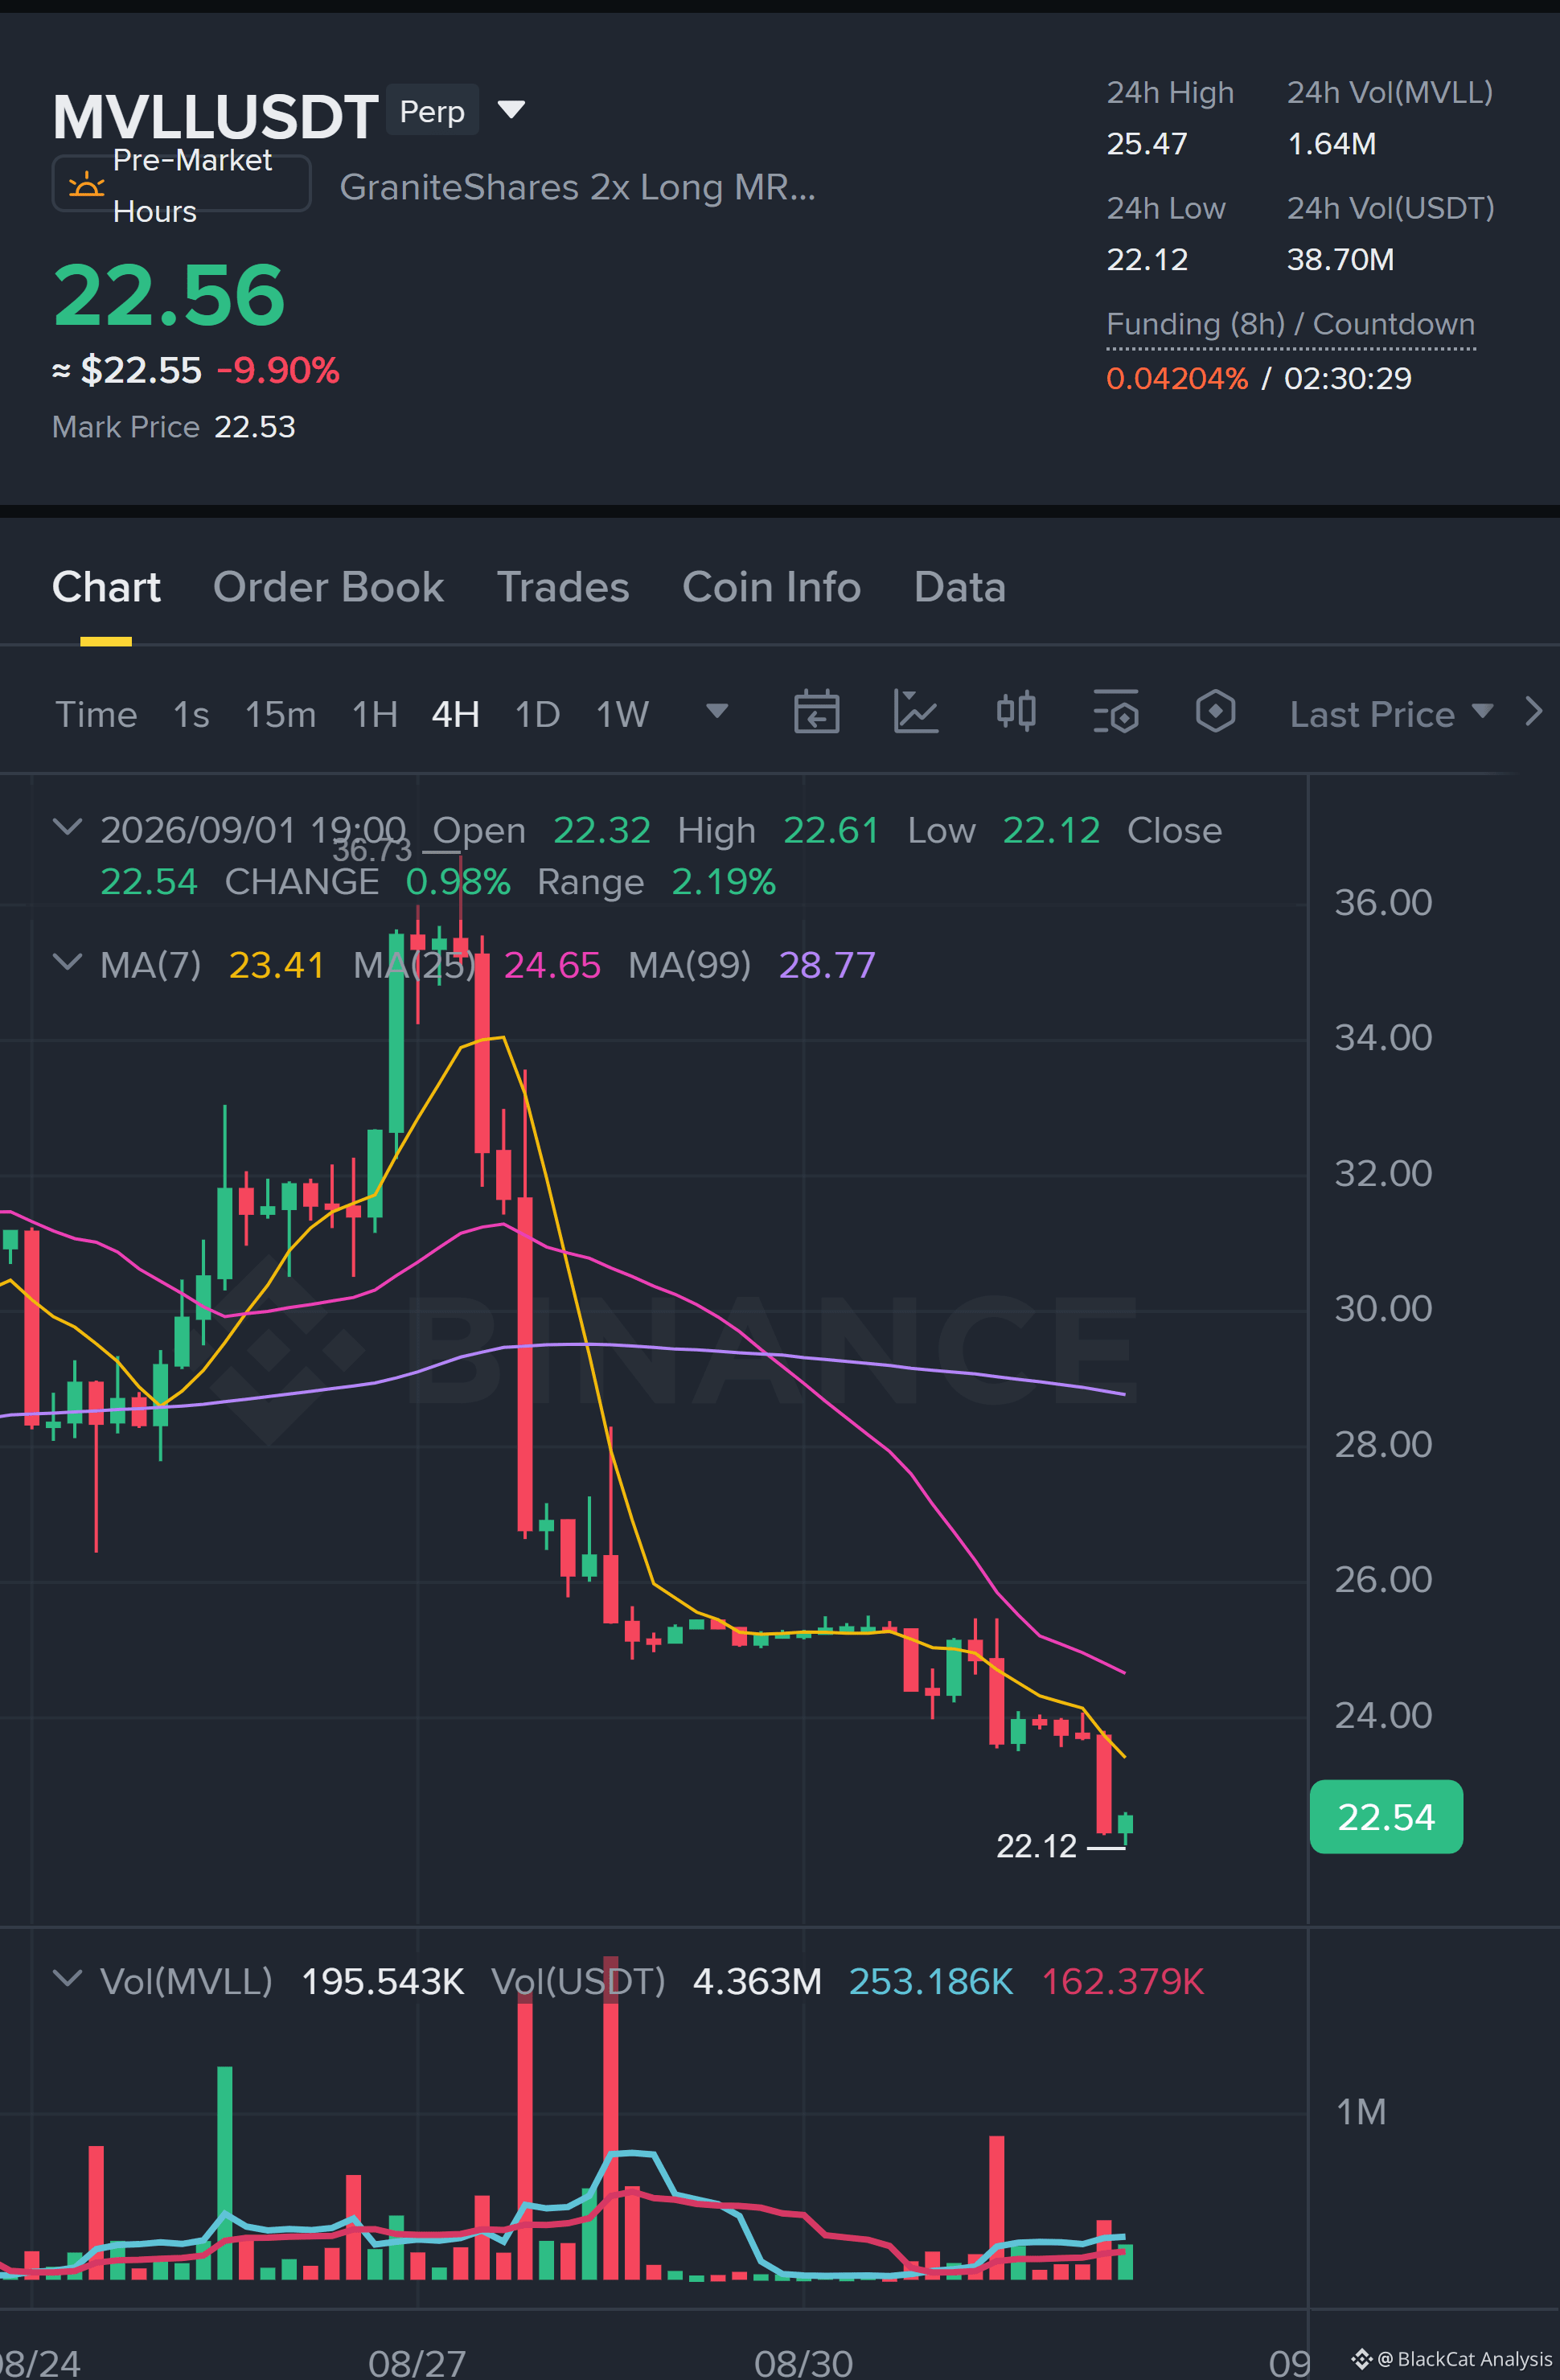
Task: Click the Funding (8h) / Countdown link
Action: point(1290,325)
